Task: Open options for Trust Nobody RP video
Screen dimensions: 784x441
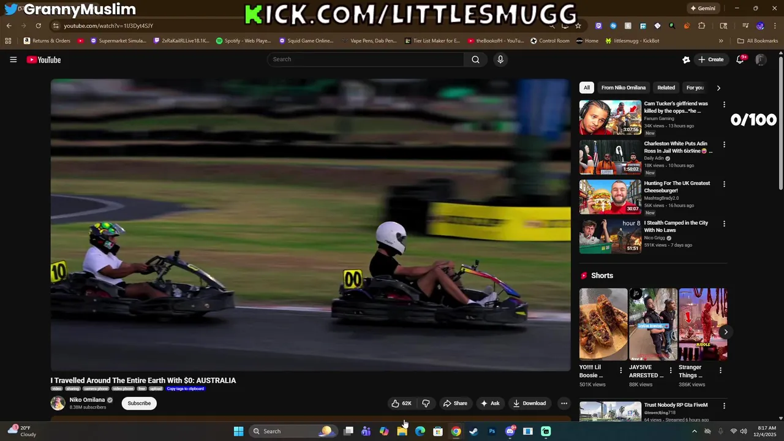Action: click(x=724, y=406)
